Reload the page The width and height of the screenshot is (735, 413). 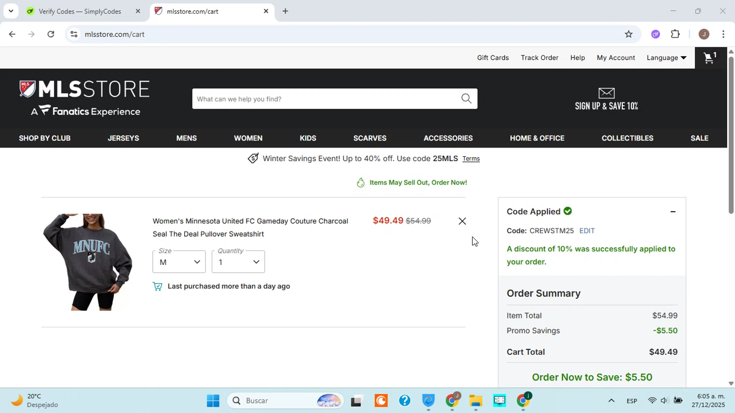coord(51,34)
